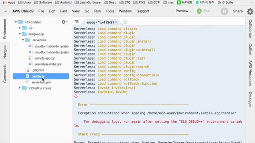The image size is (255, 143).
Task: Click the terminal line "Invoke invoke:local"
Action: click(x=116, y=88)
